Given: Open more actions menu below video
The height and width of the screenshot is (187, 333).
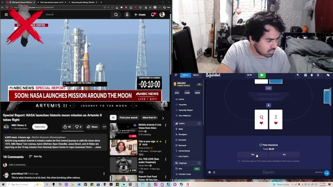Looking at the screenshot, I should (x=104, y=127).
